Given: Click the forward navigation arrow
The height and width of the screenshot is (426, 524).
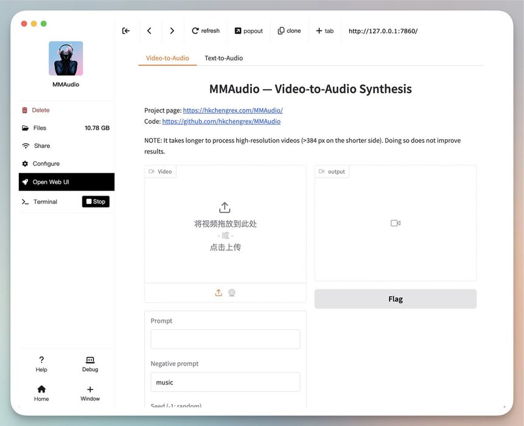Looking at the screenshot, I should point(172,31).
